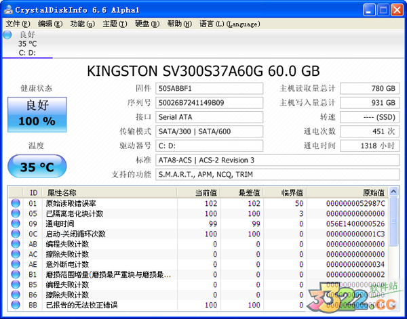Select the 磨损范围增量 attribute row
Screen dimensions: 407x319
click(199, 274)
